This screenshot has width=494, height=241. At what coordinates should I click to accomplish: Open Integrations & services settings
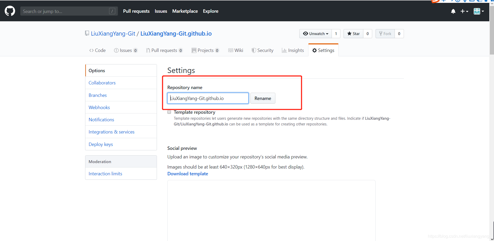pos(121,132)
